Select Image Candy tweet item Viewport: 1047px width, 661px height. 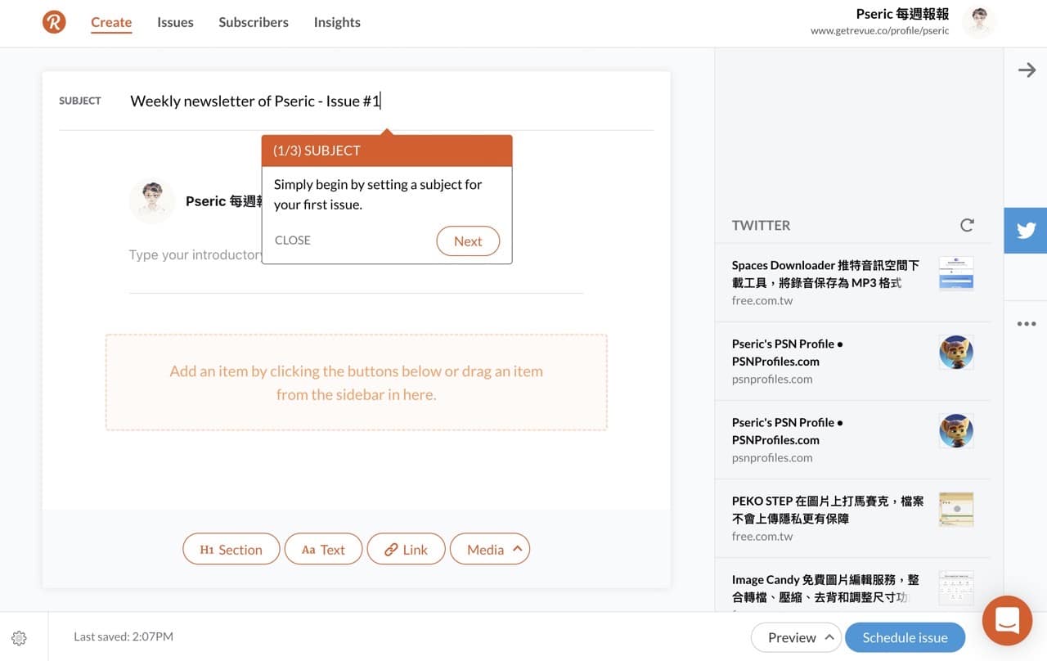click(852, 585)
